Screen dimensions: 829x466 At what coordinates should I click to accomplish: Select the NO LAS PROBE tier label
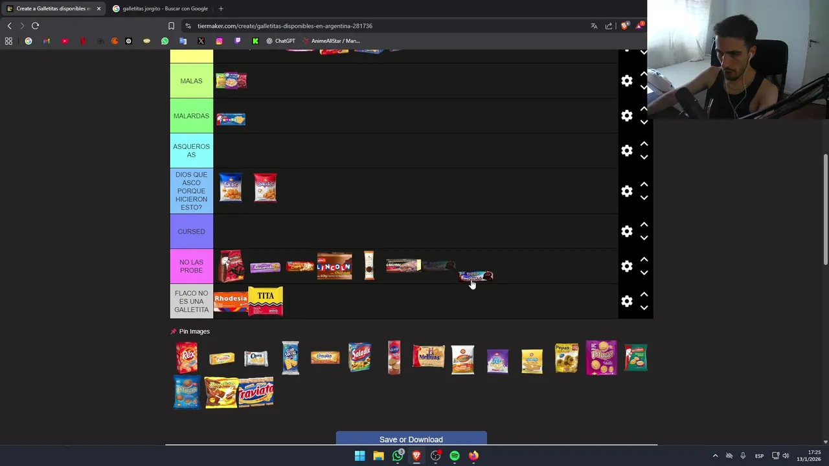[191, 266]
